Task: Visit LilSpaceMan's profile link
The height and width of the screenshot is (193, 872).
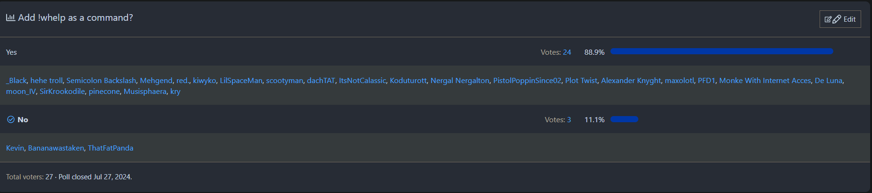Action: click(x=241, y=81)
